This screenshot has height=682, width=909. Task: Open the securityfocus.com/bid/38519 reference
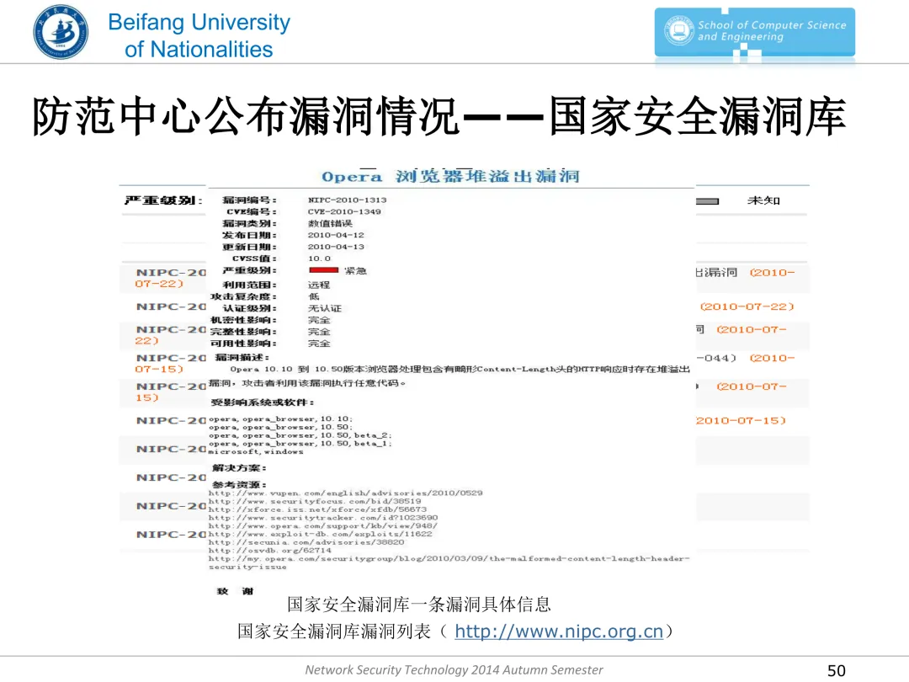coord(315,501)
